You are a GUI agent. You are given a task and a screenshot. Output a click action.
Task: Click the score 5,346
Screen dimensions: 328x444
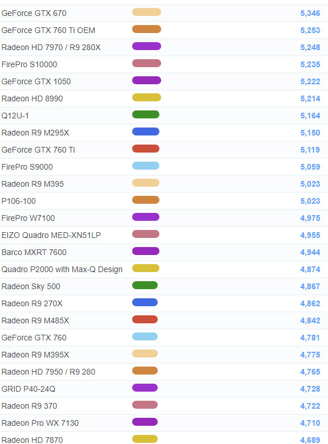pos(310,13)
